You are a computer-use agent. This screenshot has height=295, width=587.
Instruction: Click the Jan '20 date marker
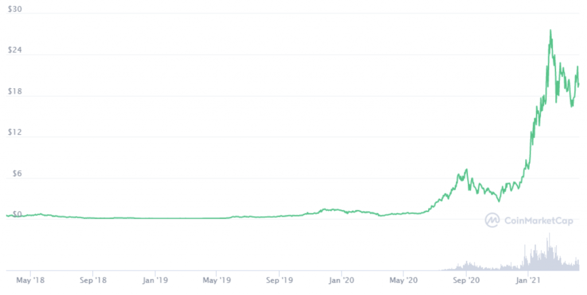click(342, 280)
